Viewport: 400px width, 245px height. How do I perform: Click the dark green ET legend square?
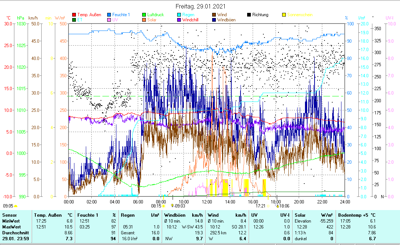coord(74,20)
